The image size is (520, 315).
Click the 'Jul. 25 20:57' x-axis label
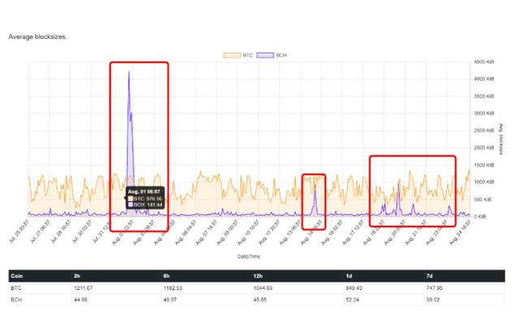click(19, 231)
